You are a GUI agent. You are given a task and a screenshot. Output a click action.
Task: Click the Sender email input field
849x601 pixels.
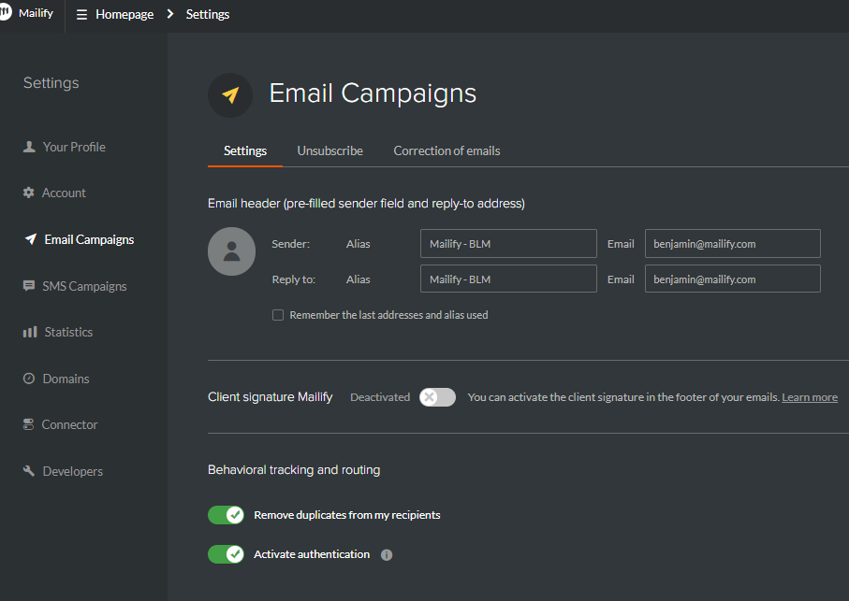733,244
